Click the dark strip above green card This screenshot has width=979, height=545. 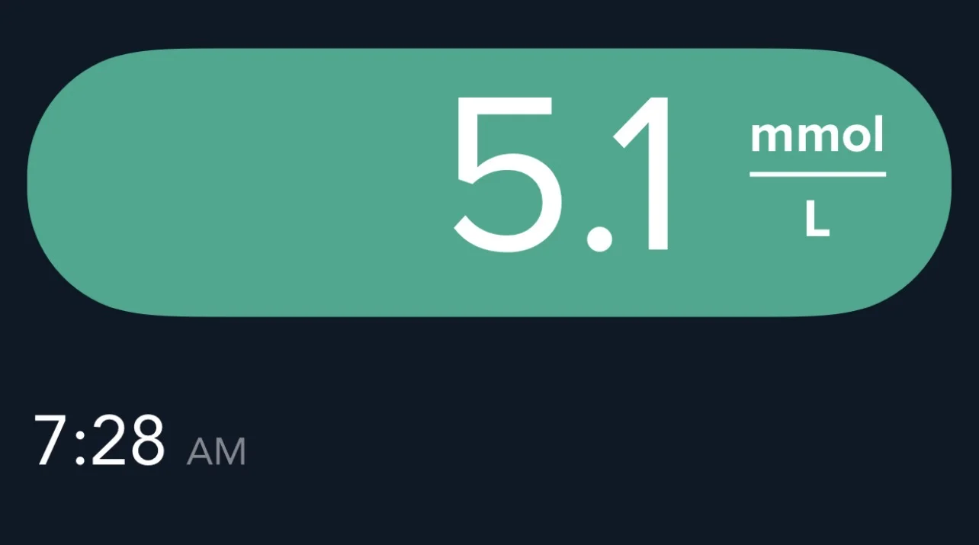pos(488,21)
